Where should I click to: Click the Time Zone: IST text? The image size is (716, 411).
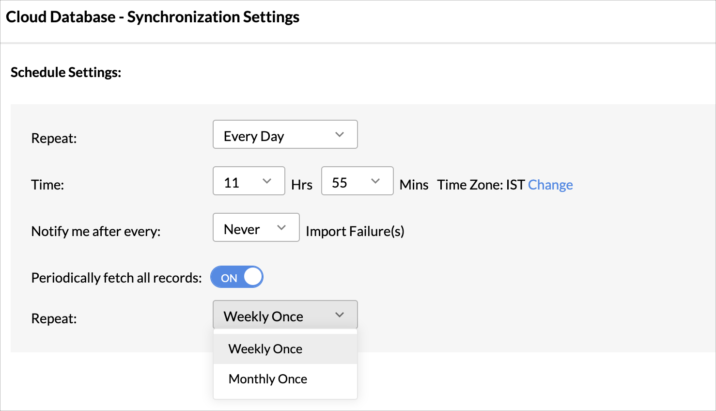481,185
